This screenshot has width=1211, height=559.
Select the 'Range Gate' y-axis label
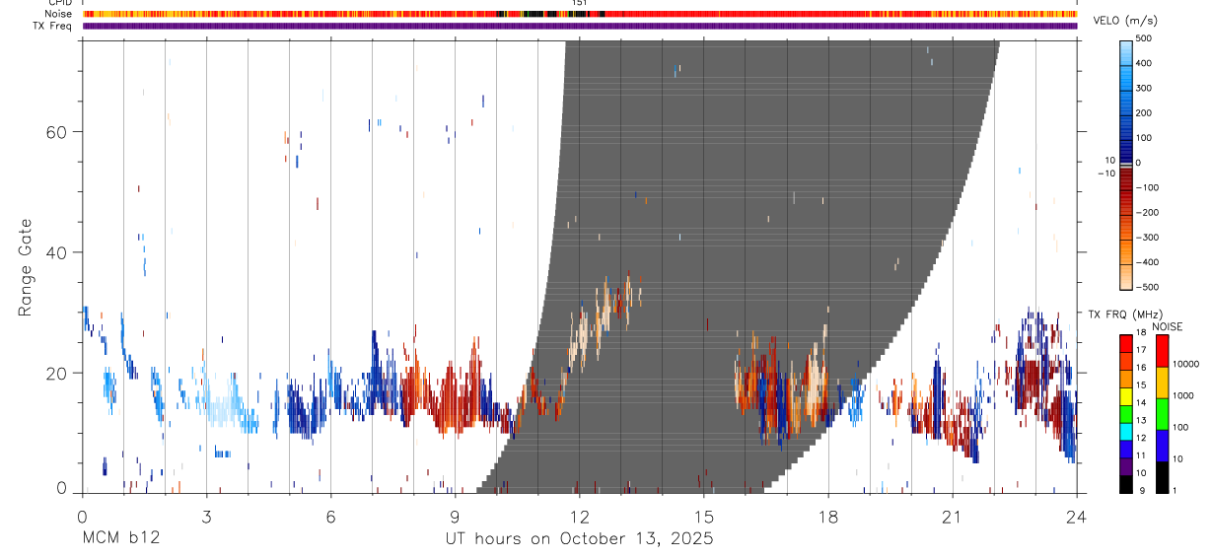27,266
